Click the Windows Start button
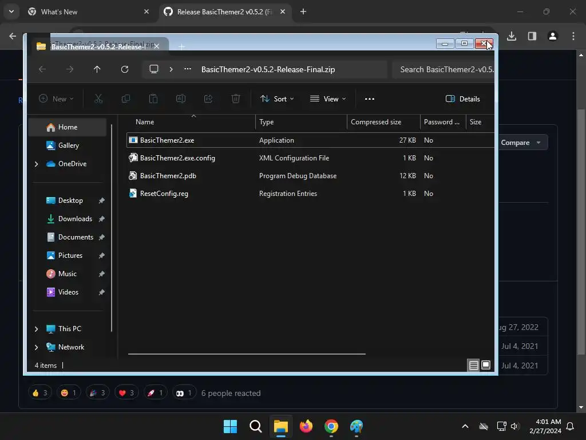This screenshot has width=586, height=440. coord(230,426)
